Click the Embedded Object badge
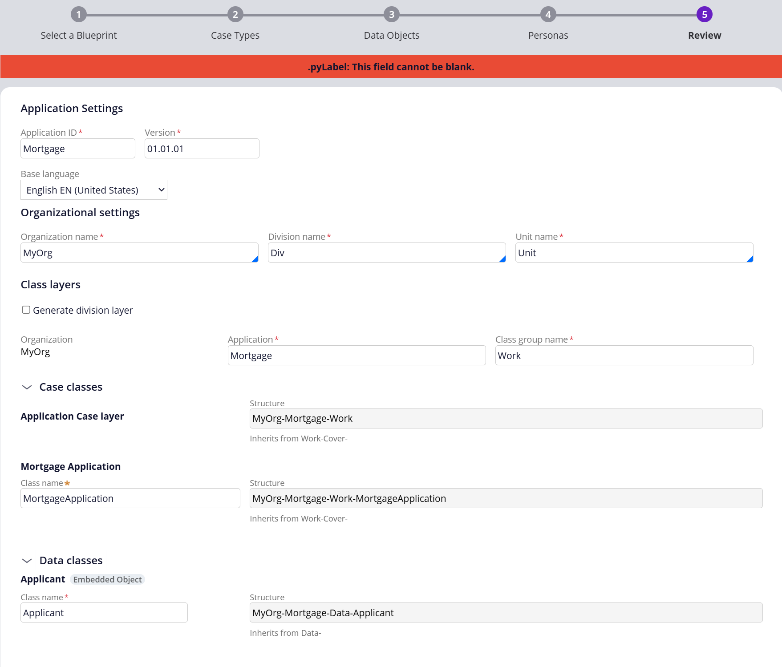Viewport: 782px width, 667px height. 107,579
